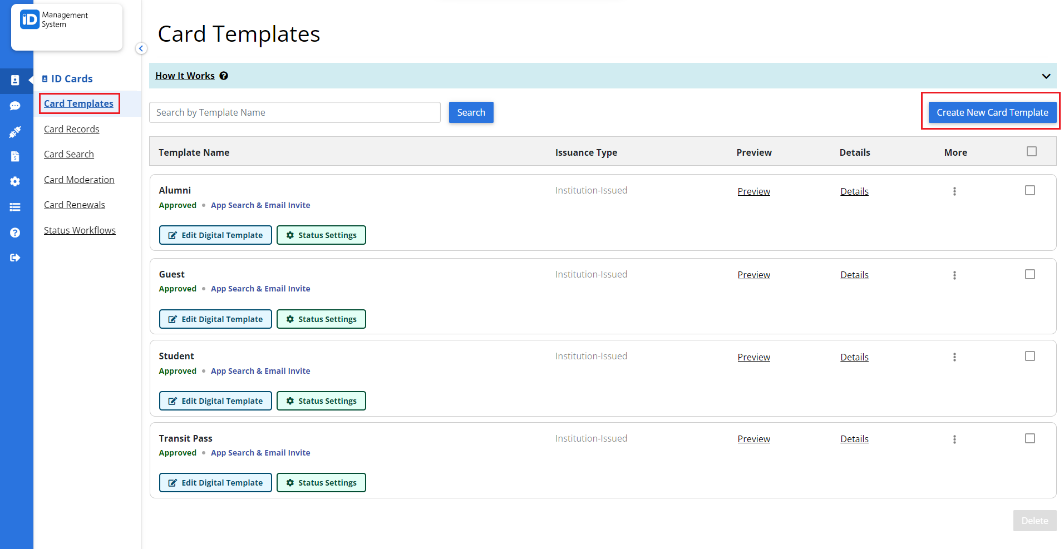
Task: Click the list icon in the sidebar
Action: click(x=16, y=206)
